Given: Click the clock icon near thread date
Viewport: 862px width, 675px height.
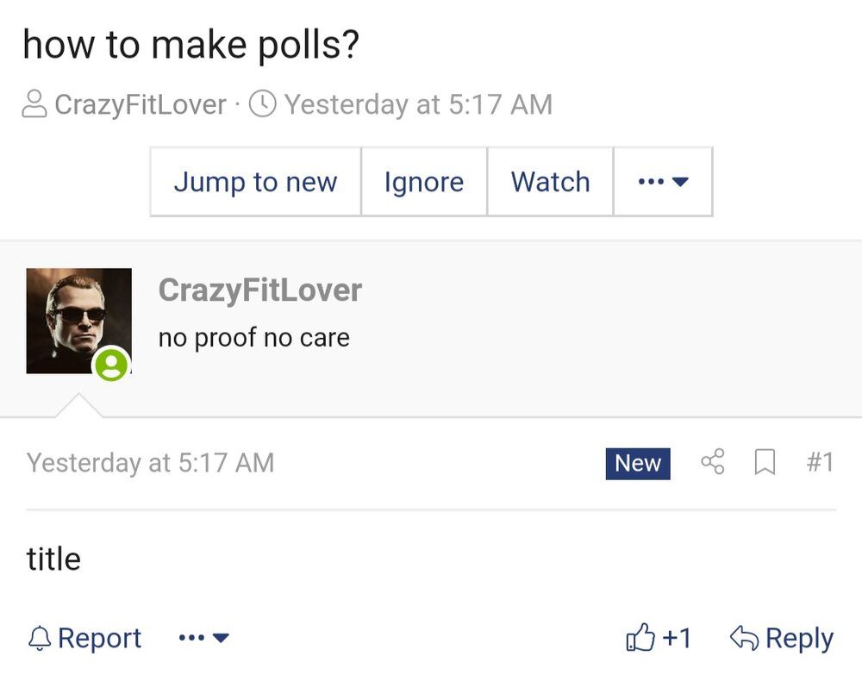Looking at the screenshot, I should 262,104.
